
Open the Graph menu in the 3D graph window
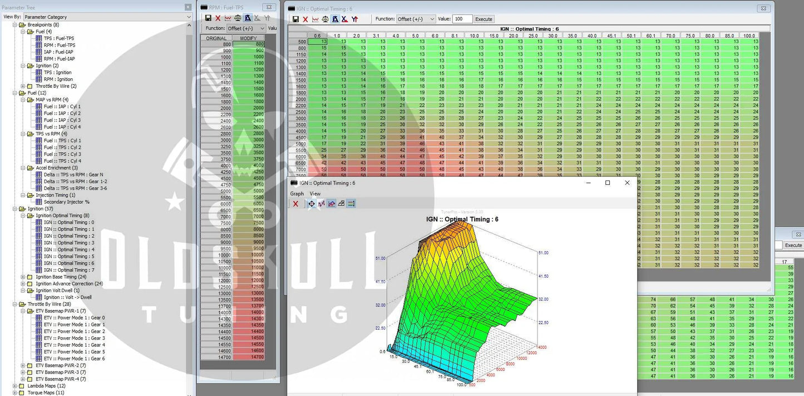[297, 194]
